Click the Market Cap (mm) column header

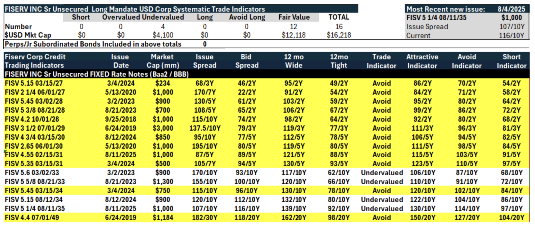[x=162, y=61]
